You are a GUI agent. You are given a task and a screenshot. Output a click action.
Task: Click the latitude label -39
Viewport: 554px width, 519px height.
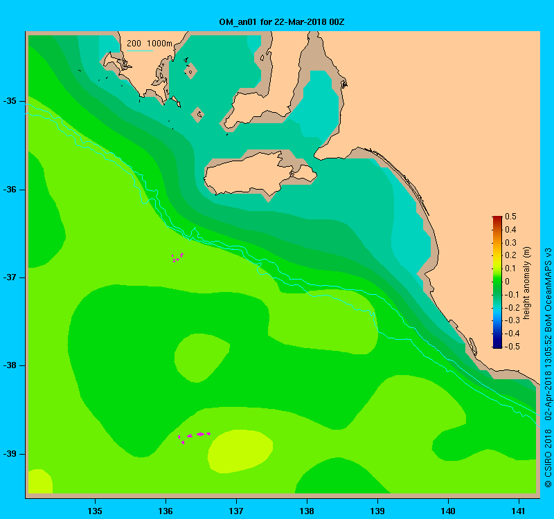coord(10,454)
